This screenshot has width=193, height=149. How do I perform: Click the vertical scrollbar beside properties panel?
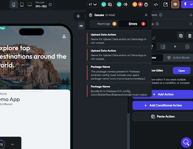(128, 105)
